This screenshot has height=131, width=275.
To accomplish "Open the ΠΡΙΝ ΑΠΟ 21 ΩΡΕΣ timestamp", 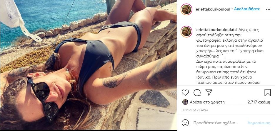I will (x=193, y=110).
